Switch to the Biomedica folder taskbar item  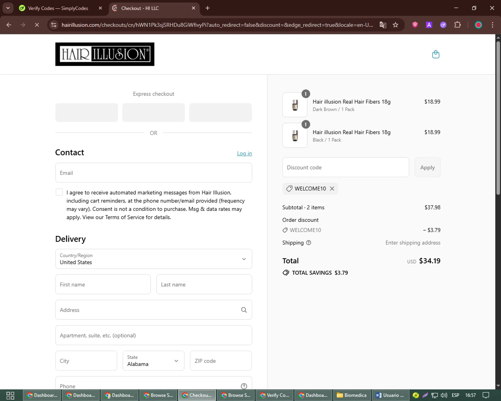pos(352,395)
